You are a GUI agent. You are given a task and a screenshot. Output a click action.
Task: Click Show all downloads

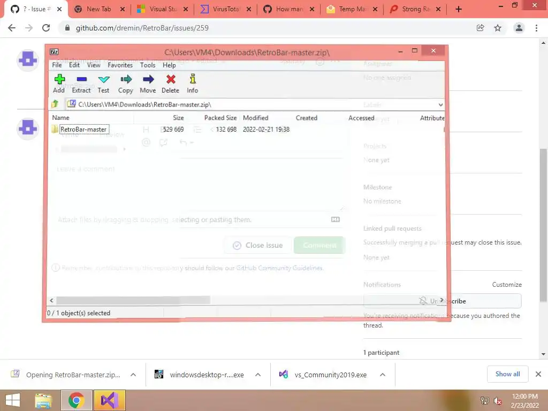[507, 374]
